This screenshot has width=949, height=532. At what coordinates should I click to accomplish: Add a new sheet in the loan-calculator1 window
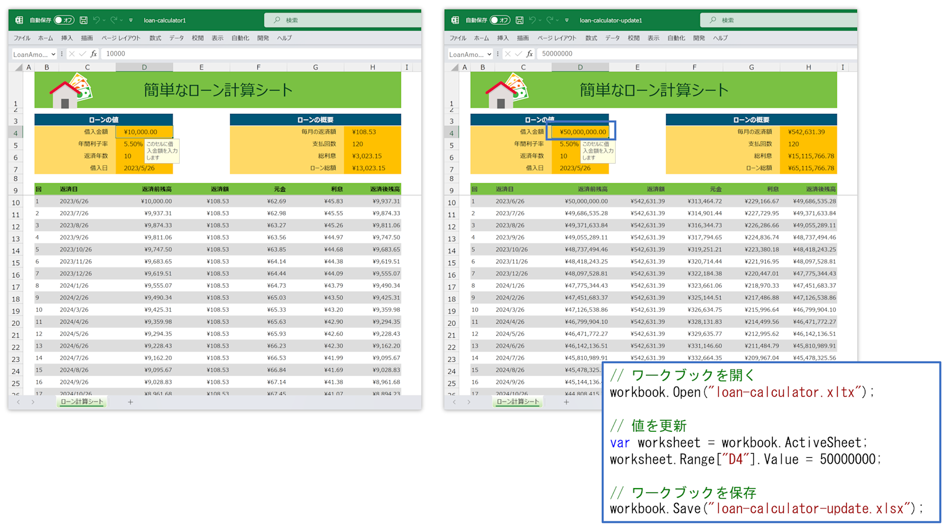pyautogui.click(x=130, y=402)
